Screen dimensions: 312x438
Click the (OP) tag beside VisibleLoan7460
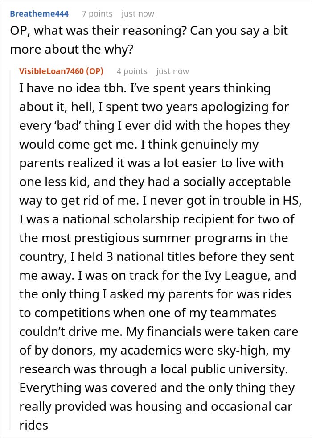(94, 71)
